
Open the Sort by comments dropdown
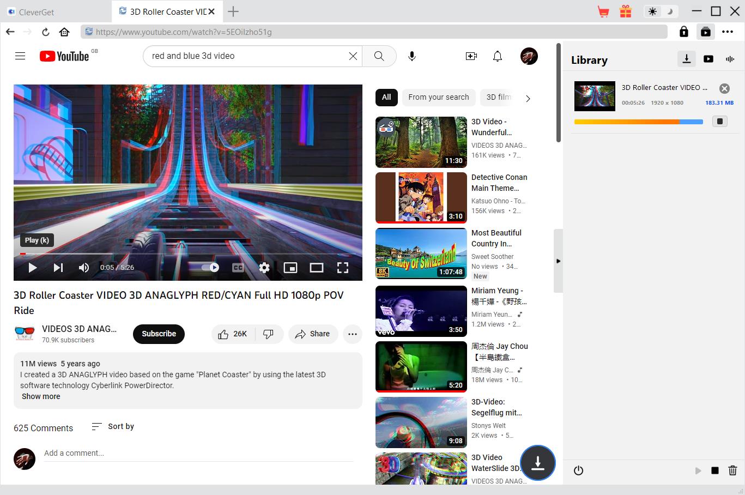click(x=113, y=426)
